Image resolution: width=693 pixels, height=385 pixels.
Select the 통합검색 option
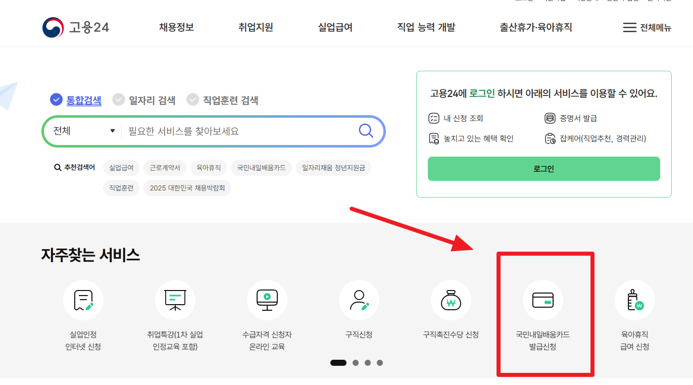pos(75,100)
